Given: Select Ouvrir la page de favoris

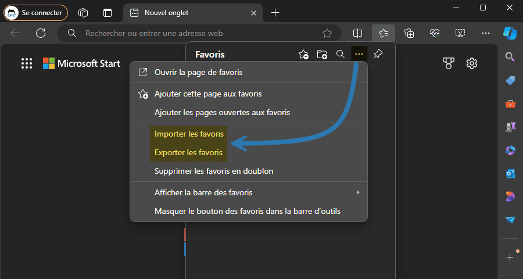Looking at the screenshot, I should (249, 72).
